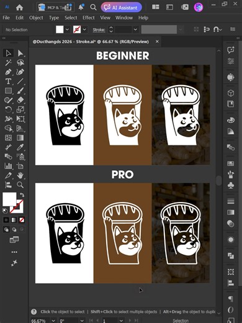Open the Stroke panel
Image resolution: width=242 pixels, height=323 pixels.
(231, 201)
